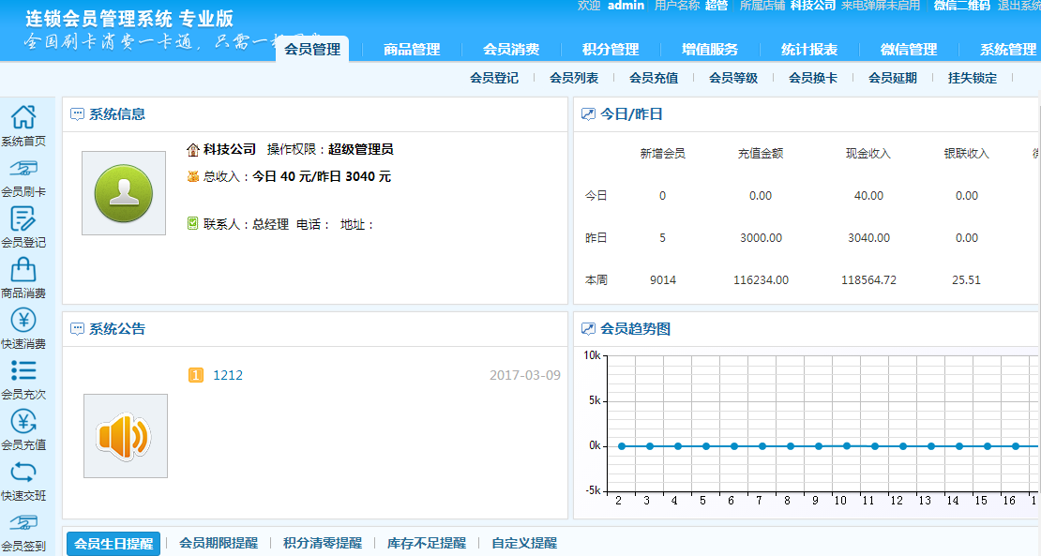Switch to 库存不足提醒 reminder tab
Viewport: 1041px width, 556px height.
427,543
